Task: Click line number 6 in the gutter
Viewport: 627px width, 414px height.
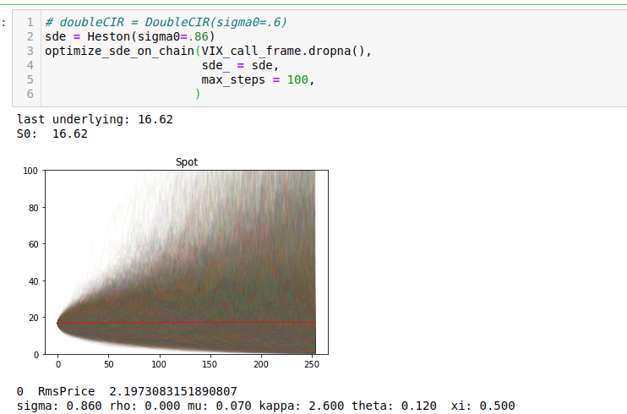Action: click(x=30, y=94)
